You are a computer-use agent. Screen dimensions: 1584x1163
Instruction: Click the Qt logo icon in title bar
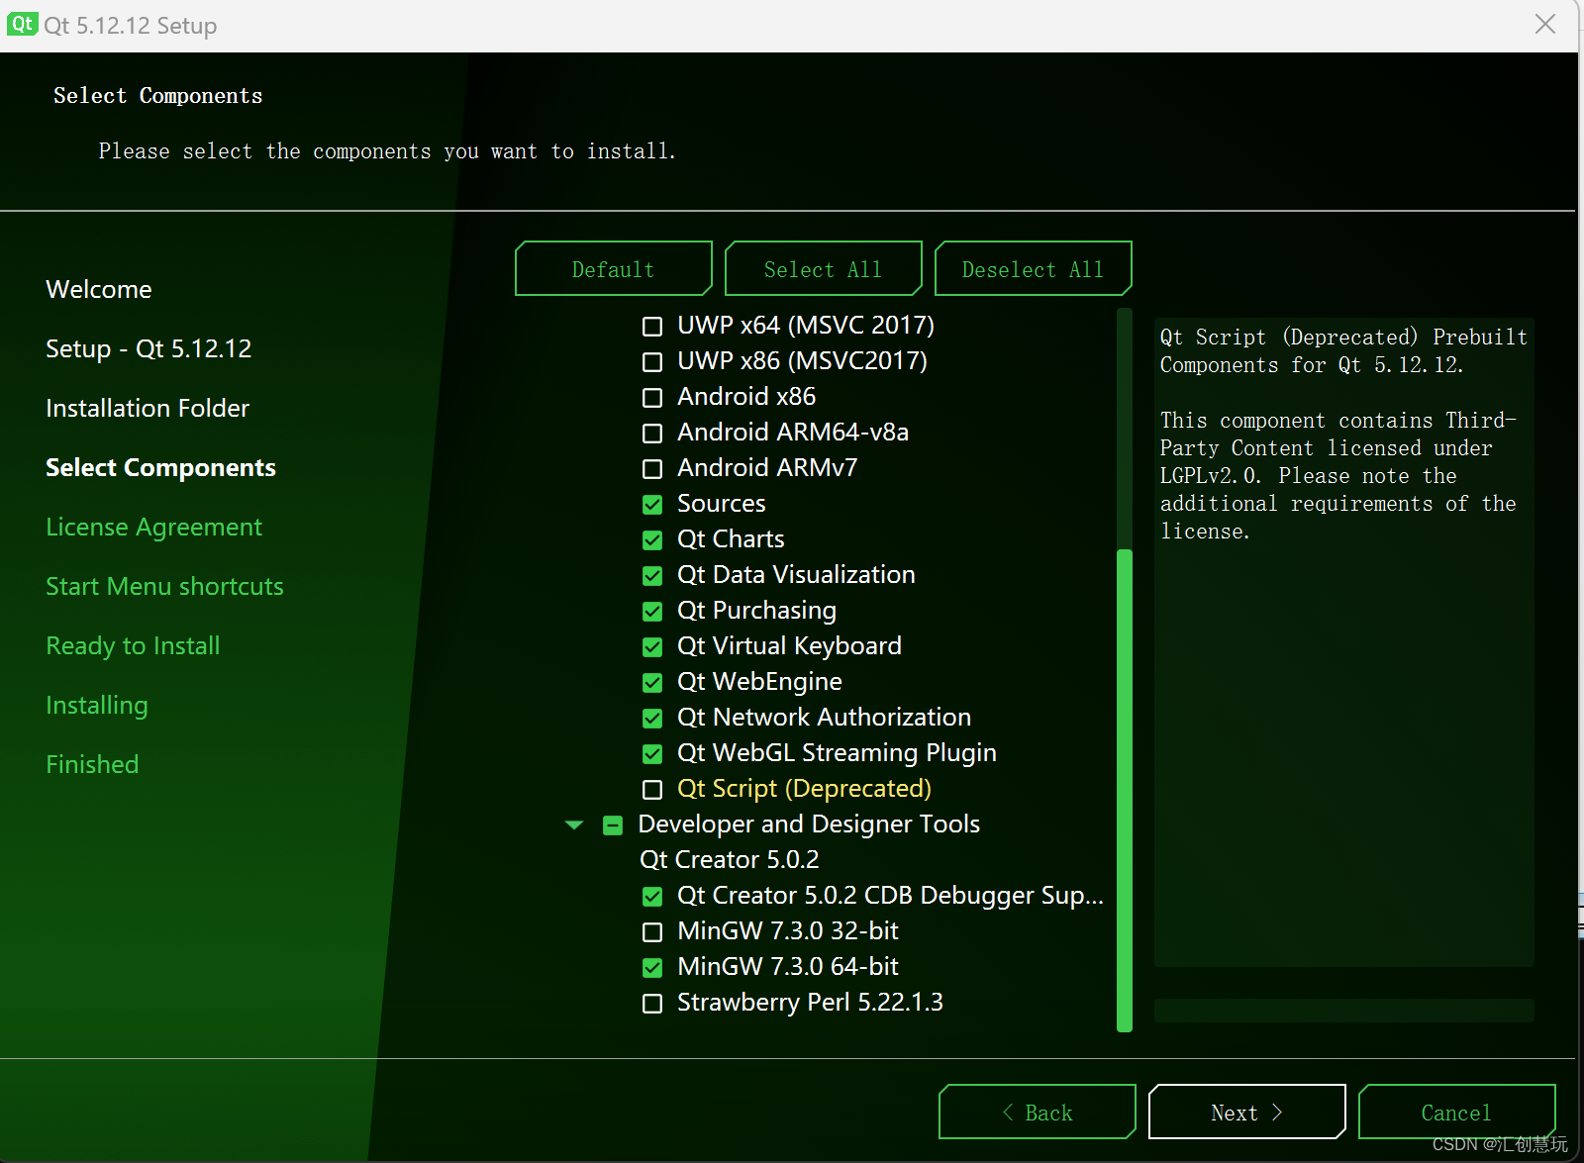pos(22,24)
